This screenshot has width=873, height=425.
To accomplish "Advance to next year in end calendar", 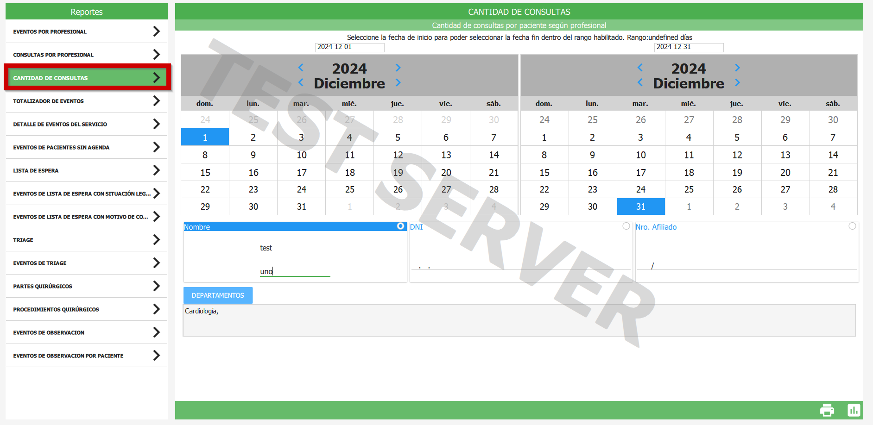I will [737, 68].
